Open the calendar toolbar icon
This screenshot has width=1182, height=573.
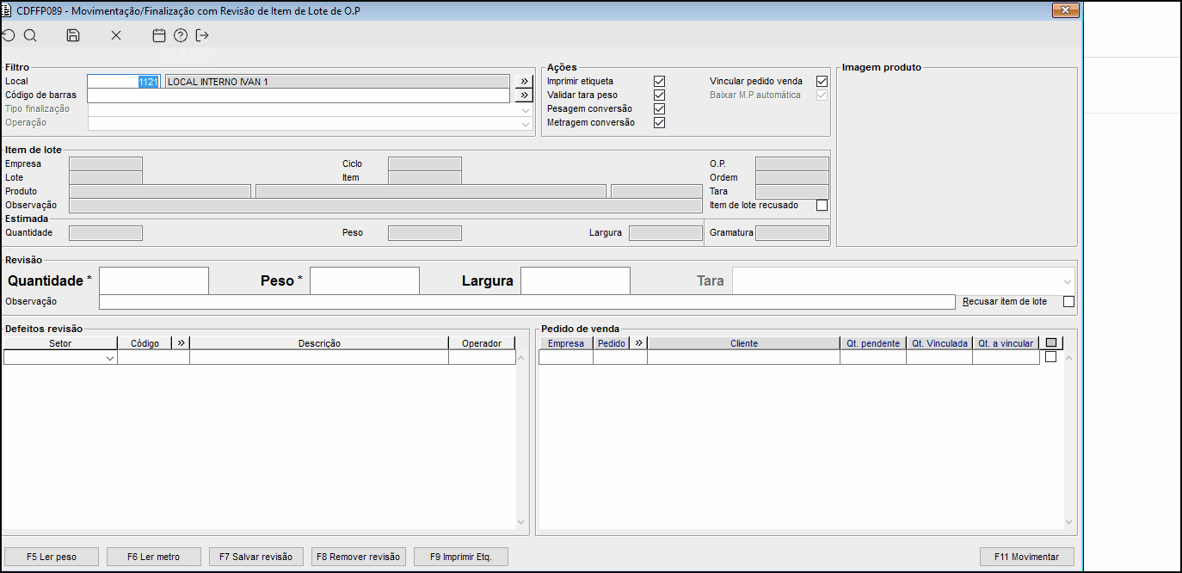point(158,35)
